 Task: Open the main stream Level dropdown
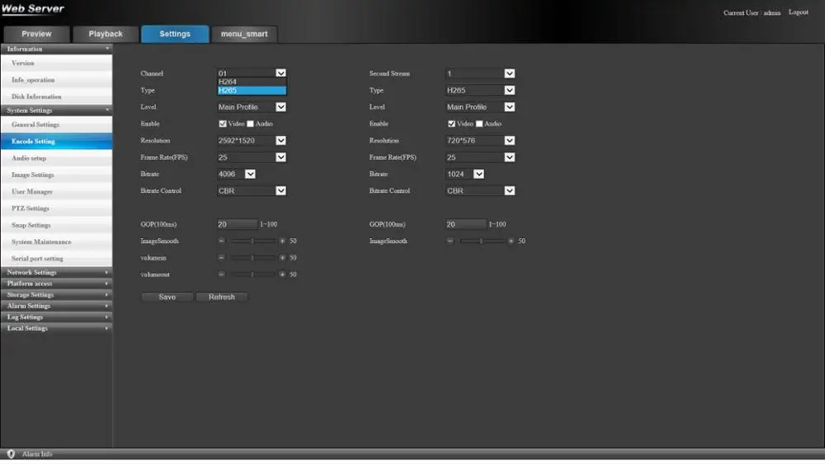[252, 106]
